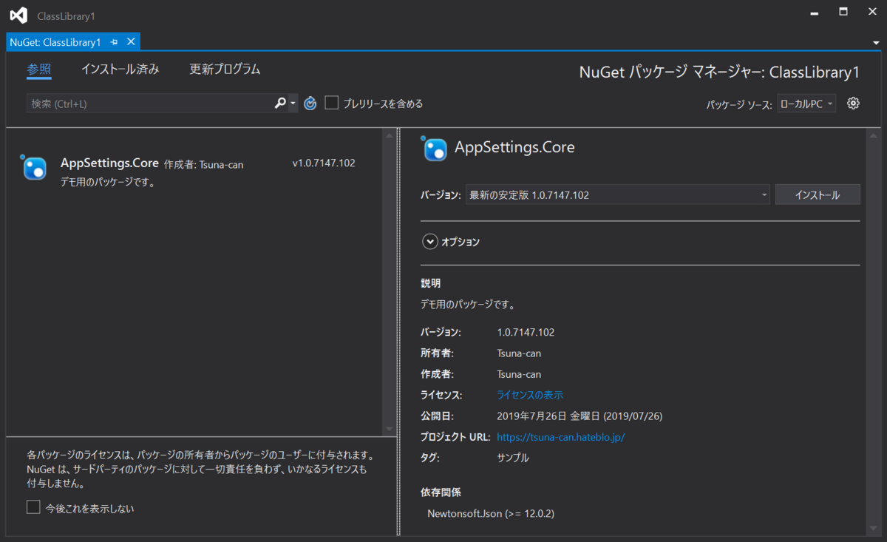Switch to the 更新プログラム tab

(x=225, y=69)
